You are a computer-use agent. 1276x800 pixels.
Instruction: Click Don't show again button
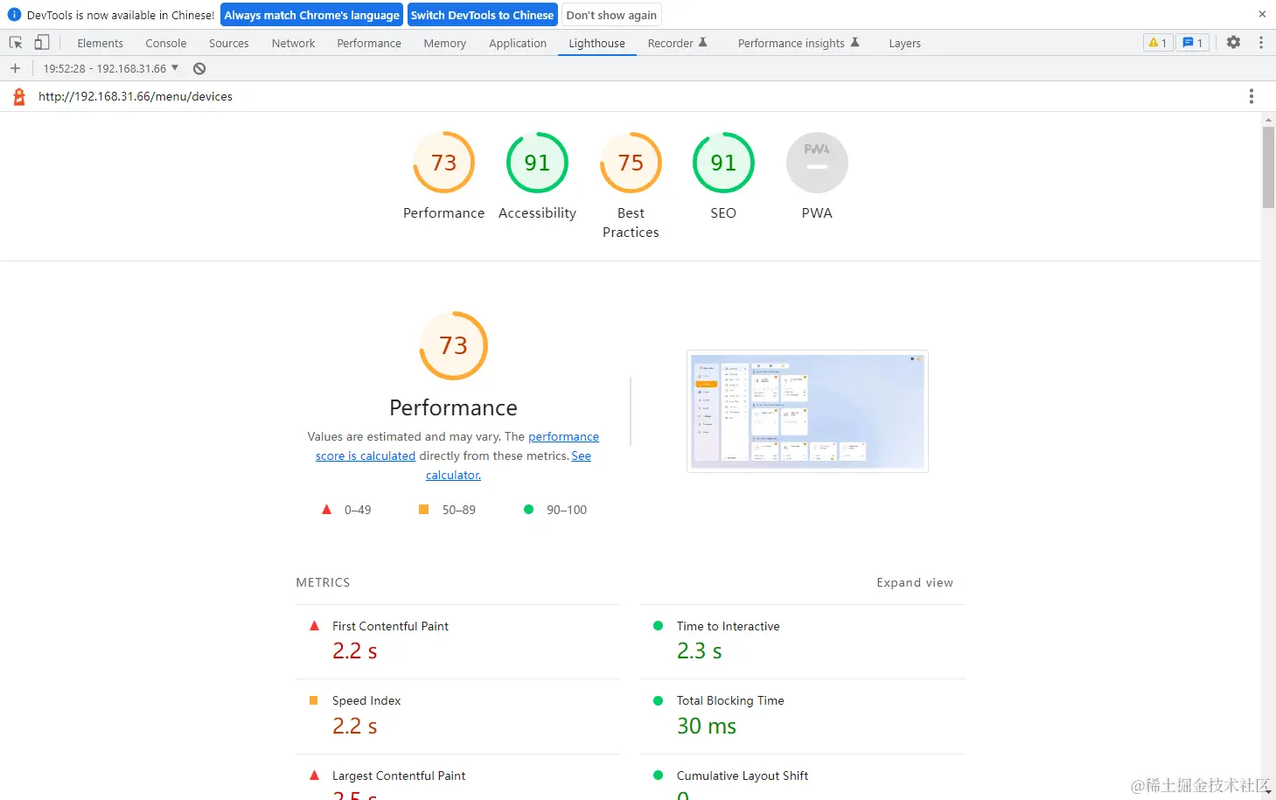pyautogui.click(x=611, y=15)
